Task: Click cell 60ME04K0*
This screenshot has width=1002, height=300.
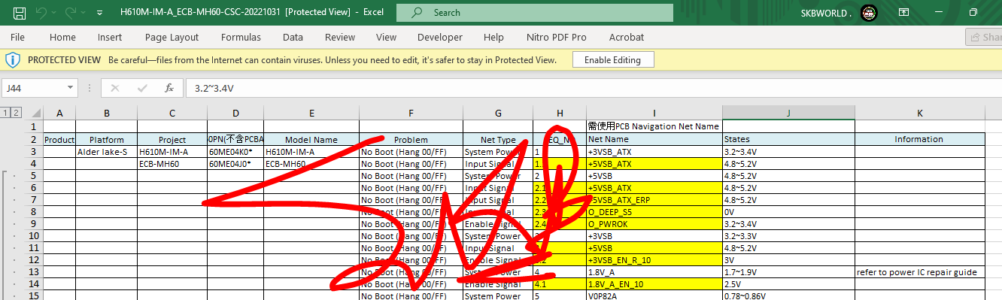Action: (x=235, y=151)
